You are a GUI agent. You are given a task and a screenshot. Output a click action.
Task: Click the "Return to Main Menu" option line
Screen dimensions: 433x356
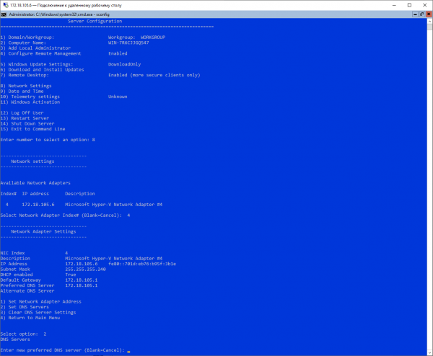click(31, 318)
